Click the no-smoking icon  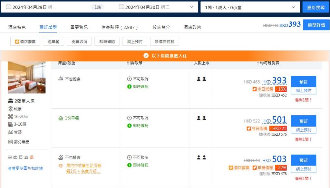[x=11, y=132]
